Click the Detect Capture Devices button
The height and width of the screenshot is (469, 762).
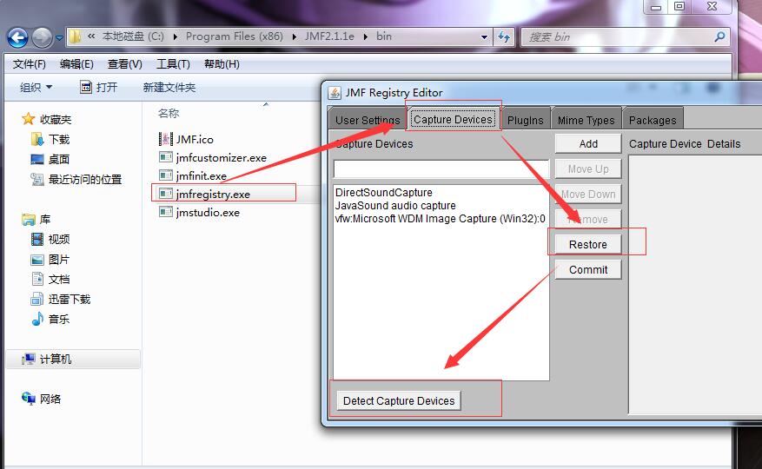(399, 401)
